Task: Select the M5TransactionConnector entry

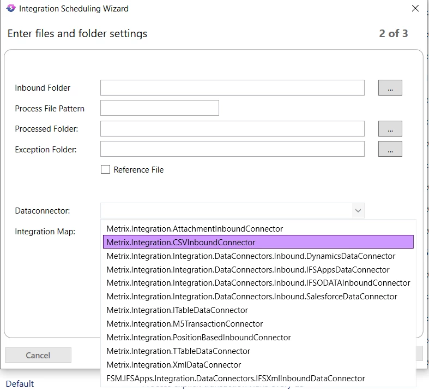Action: [x=185, y=324]
